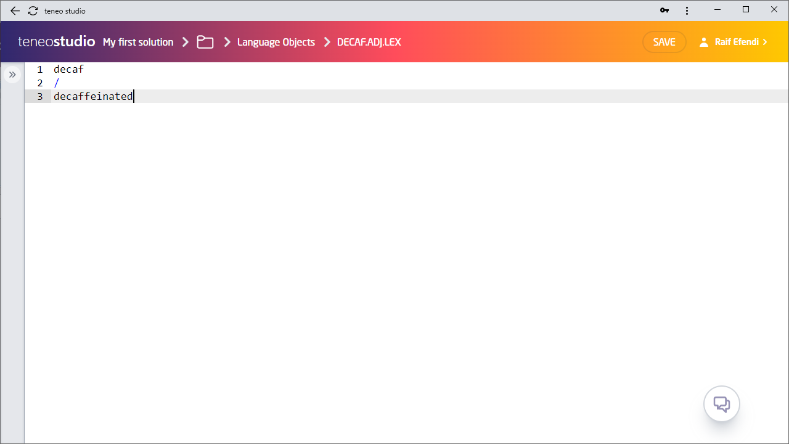Click the chevron after My first solution
This screenshot has height=444, width=789.
click(185, 42)
